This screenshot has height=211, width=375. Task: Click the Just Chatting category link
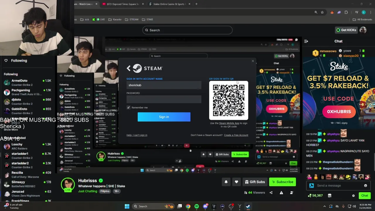coord(88,191)
